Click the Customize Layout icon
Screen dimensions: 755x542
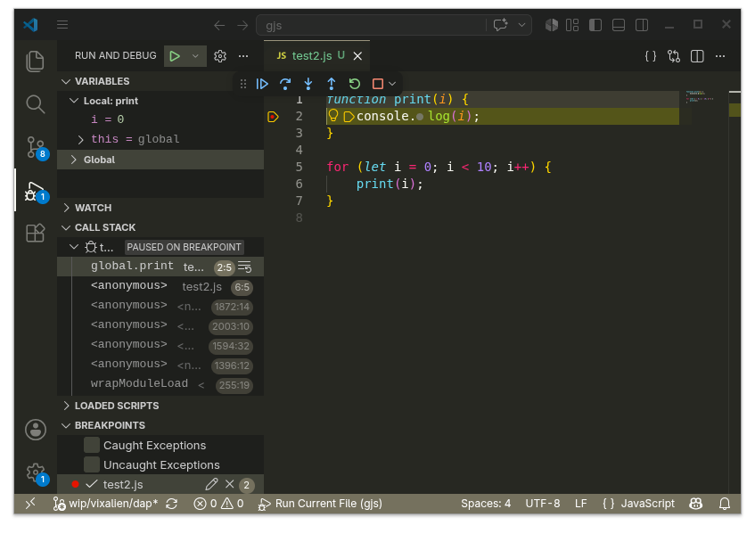click(572, 25)
